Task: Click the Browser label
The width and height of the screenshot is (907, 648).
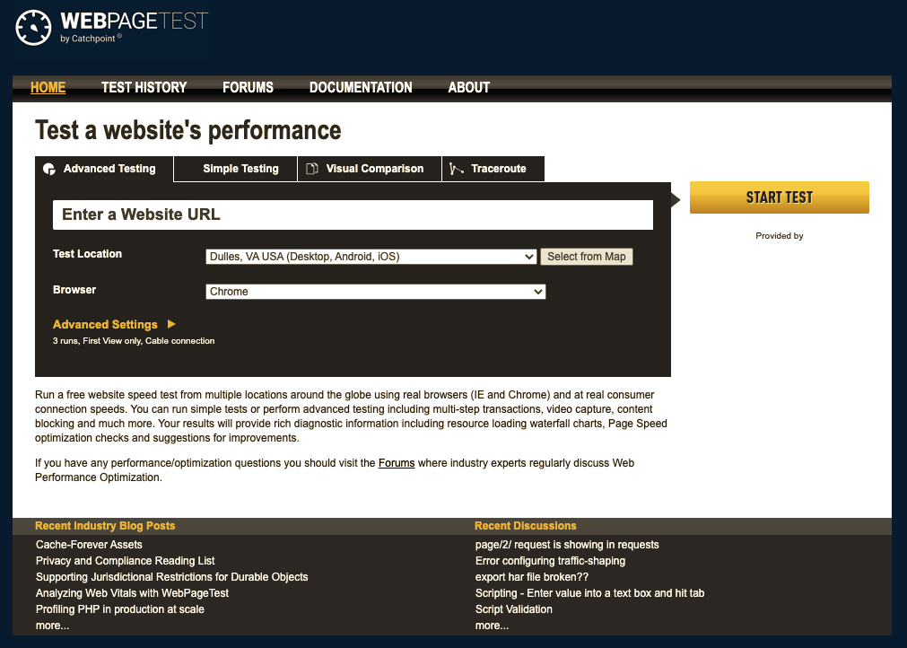Action: (74, 290)
